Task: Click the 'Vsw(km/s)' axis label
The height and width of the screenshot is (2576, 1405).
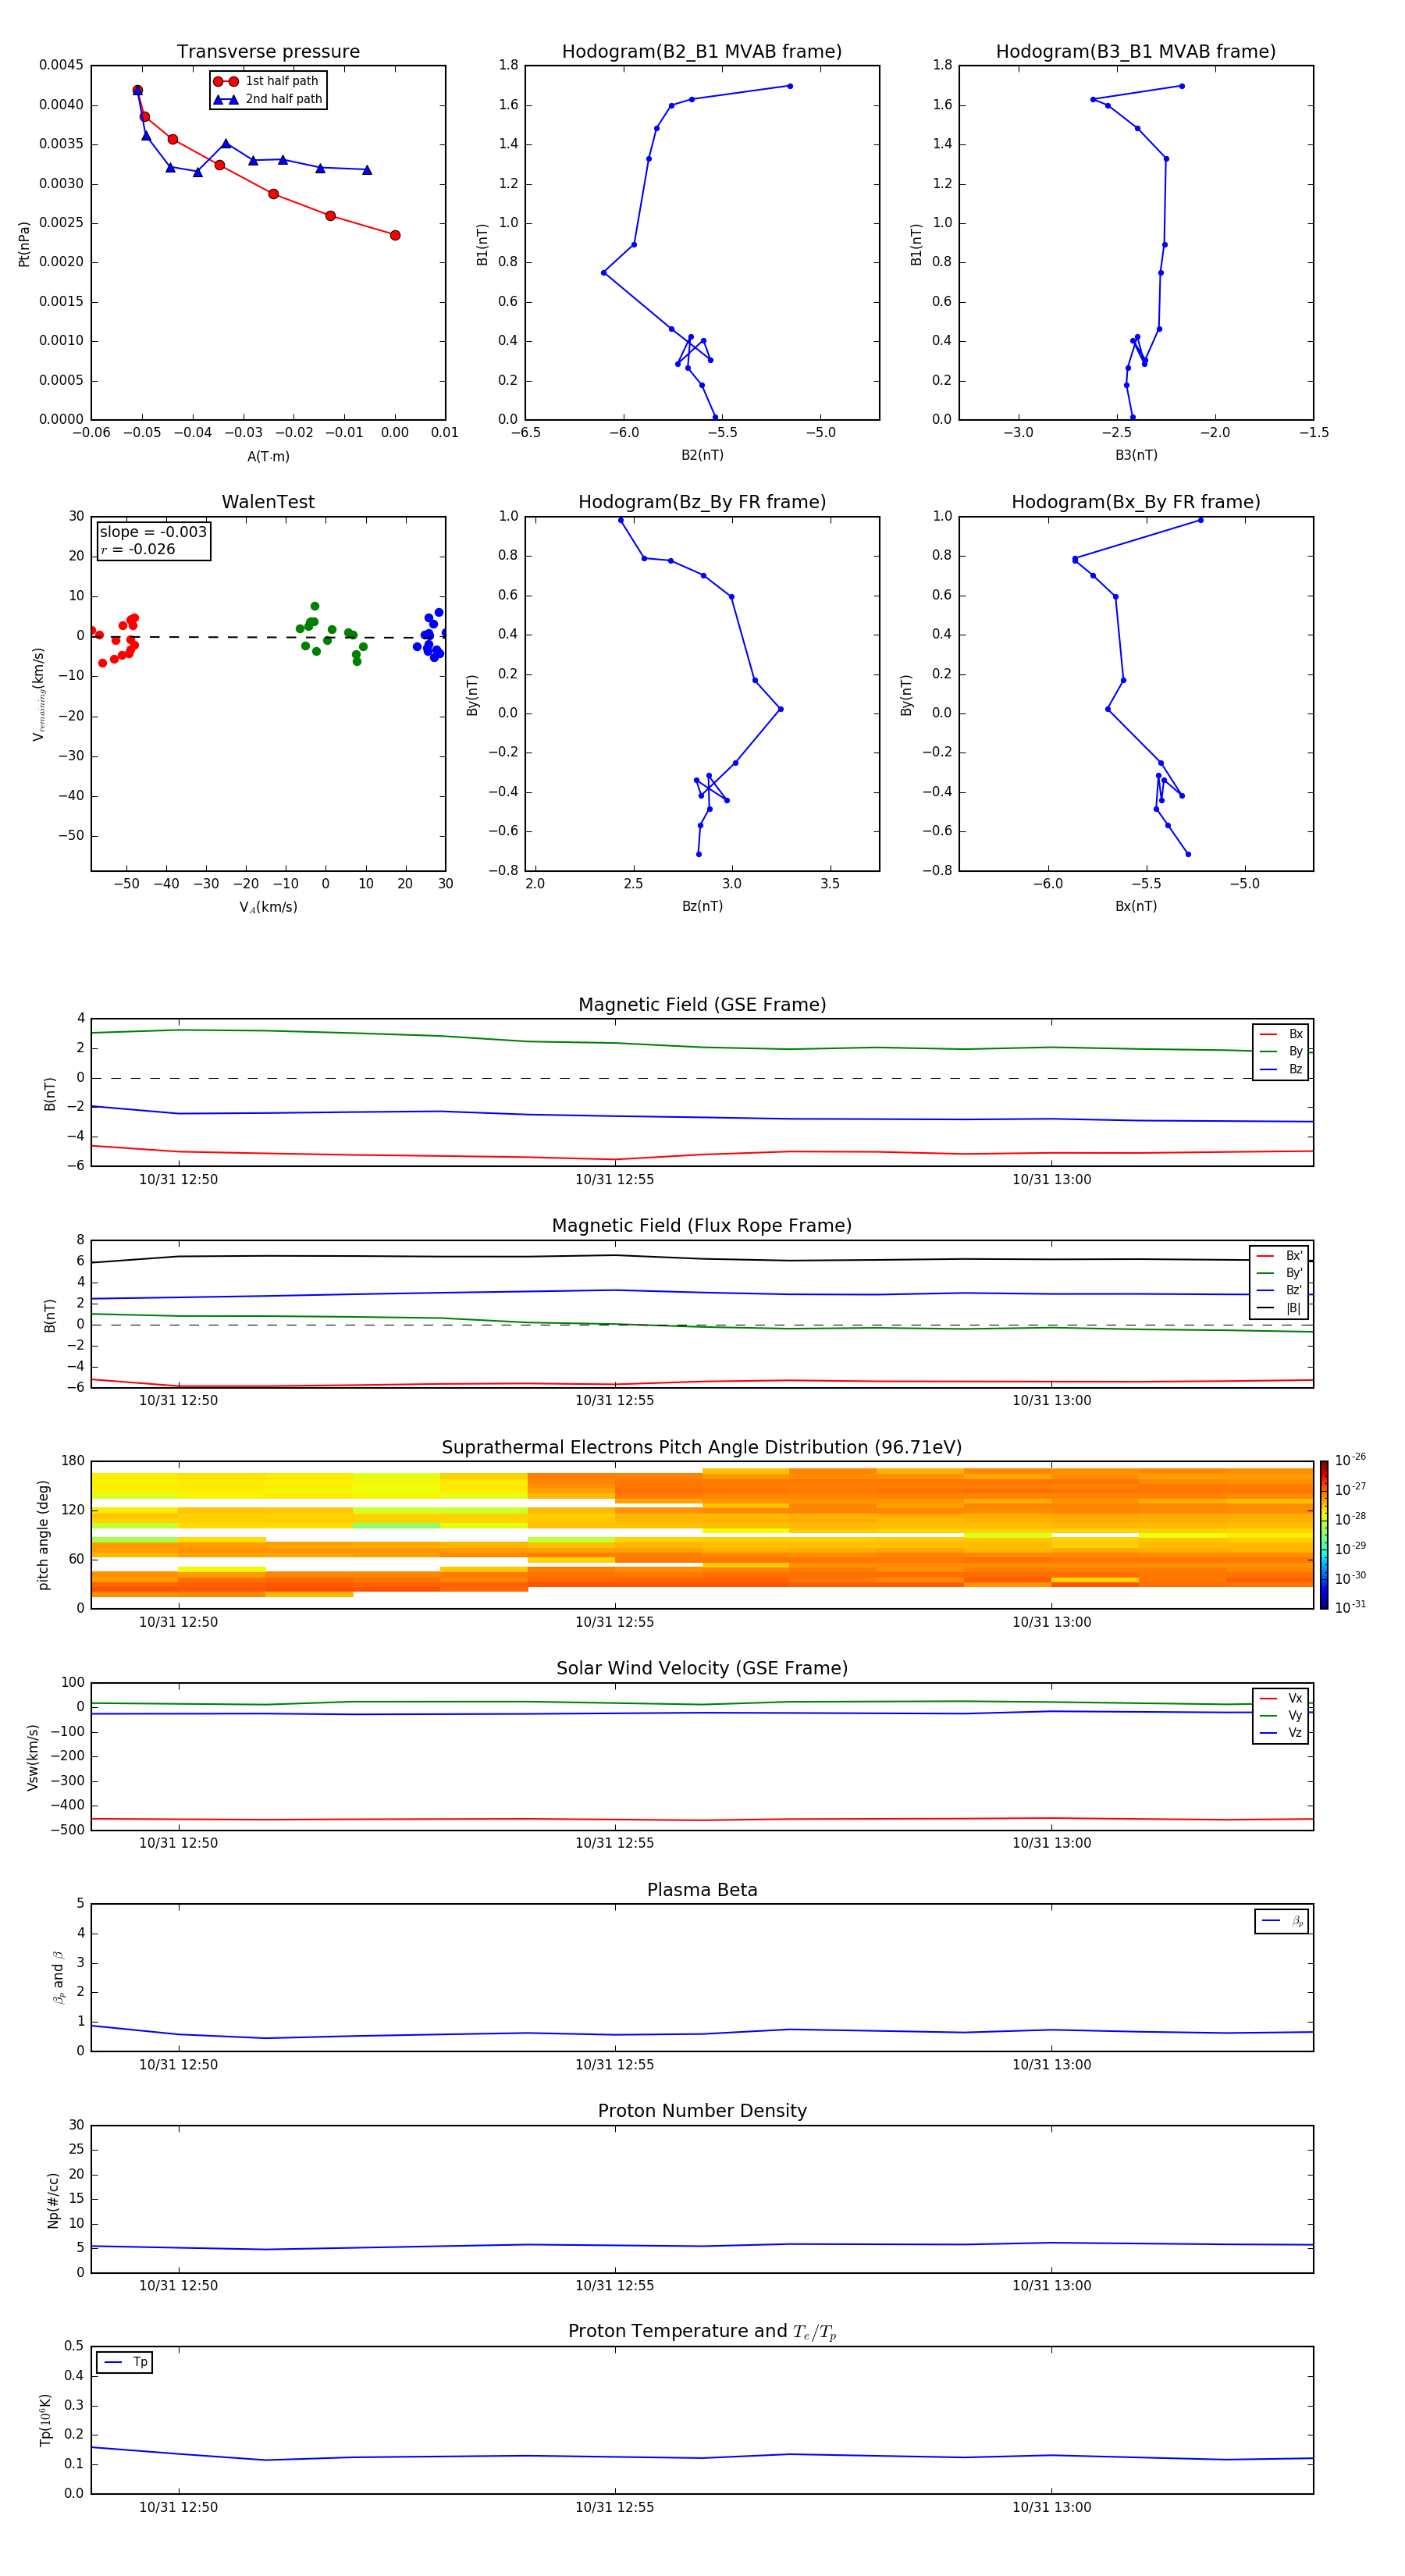Action: (x=32, y=1756)
